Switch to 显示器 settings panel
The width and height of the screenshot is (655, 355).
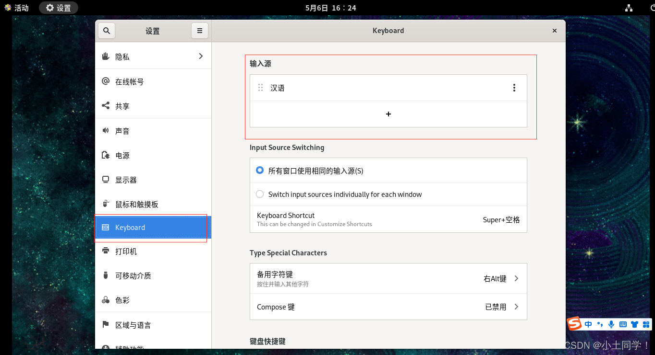click(126, 180)
